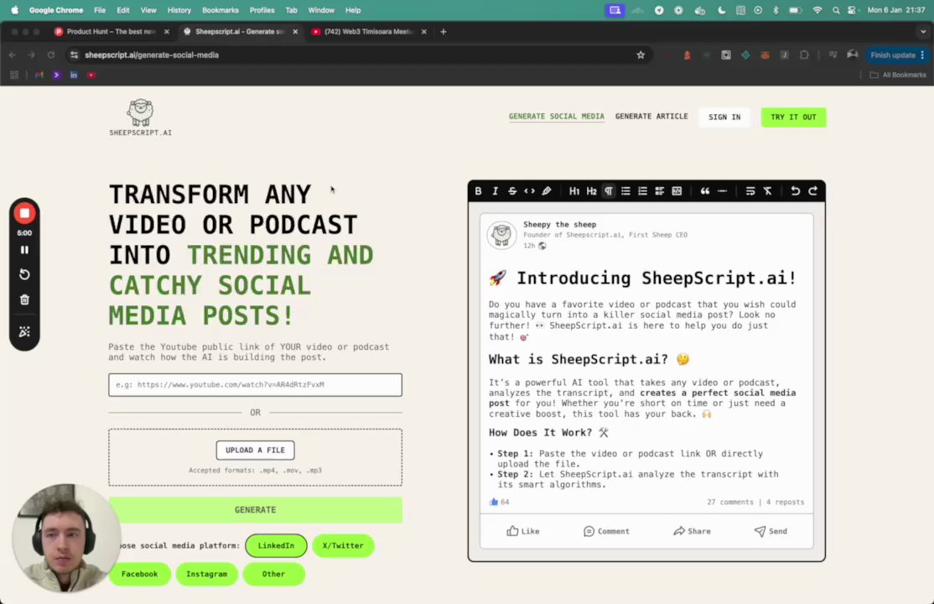934x604 pixels.
Task: Insert a blockquote
Action: pyautogui.click(x=704, y=190)
